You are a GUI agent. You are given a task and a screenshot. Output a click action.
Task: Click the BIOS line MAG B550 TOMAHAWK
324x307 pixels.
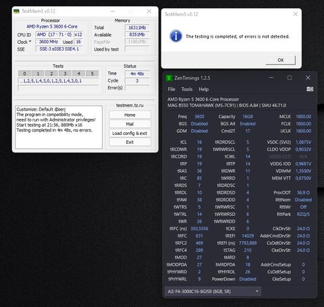tap(227, 105)
